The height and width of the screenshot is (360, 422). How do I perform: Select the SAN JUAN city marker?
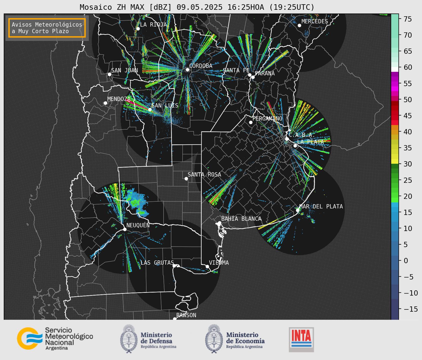[x=109, y=74]
